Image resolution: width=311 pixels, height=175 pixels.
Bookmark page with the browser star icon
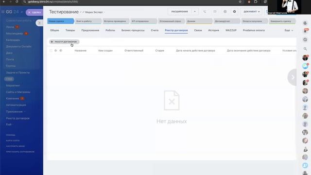(x=240, y=2)
